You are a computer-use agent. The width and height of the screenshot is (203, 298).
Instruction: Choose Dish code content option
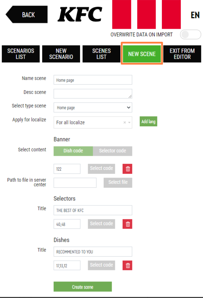point(73,151)
